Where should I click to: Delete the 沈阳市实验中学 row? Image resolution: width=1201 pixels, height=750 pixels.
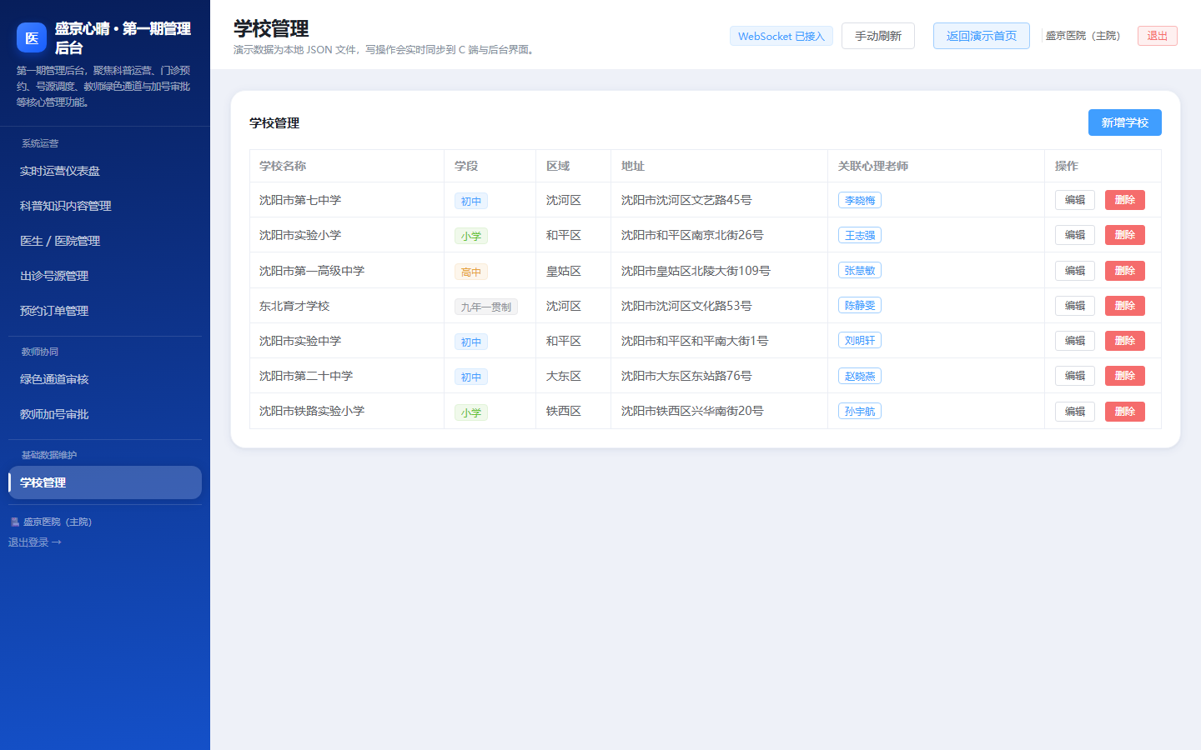1125,341
